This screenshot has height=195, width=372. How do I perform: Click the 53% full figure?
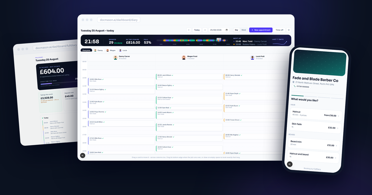[148, 43]
